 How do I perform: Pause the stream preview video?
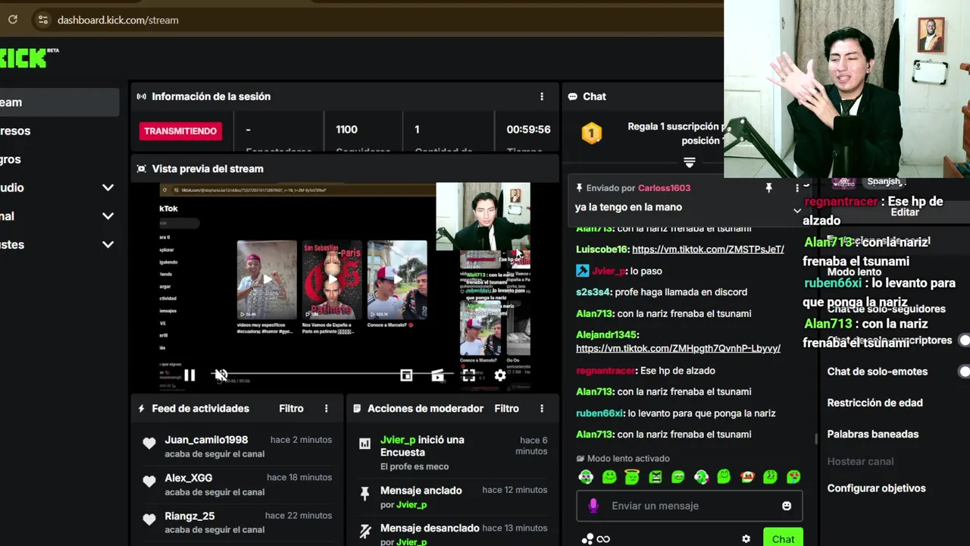[189, 375]
